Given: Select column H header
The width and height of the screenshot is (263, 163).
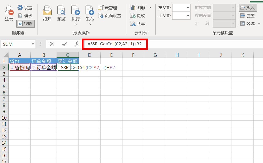Looking at the screenshot, I should 177,55.
